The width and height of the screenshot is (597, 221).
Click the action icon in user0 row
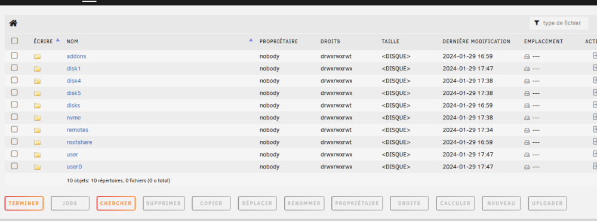coord(595,166)
